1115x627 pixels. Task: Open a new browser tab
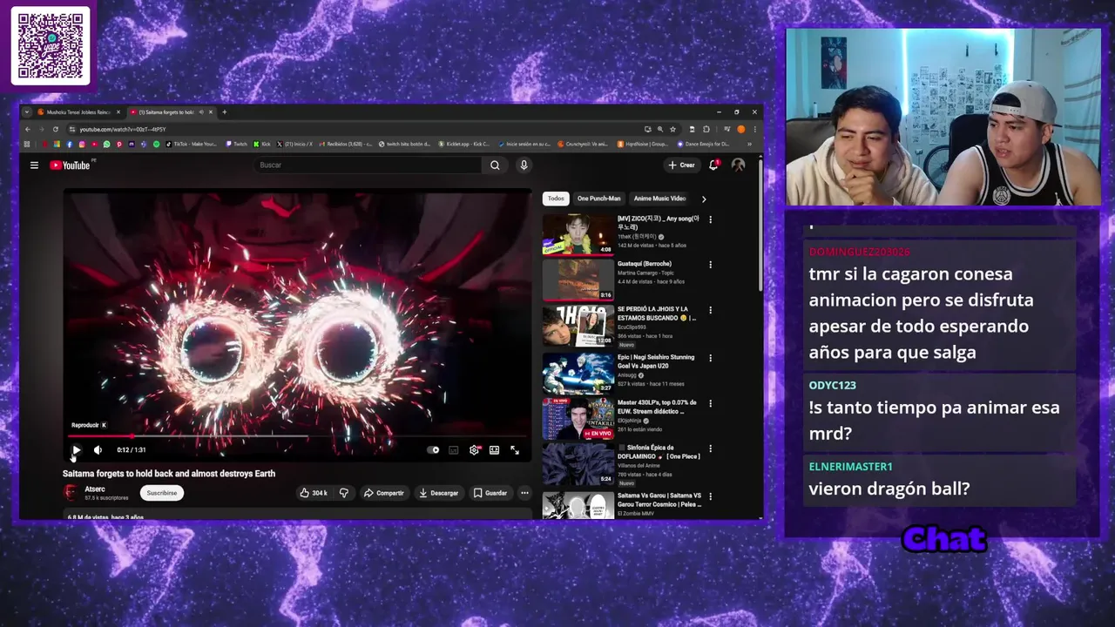(225, 112)
